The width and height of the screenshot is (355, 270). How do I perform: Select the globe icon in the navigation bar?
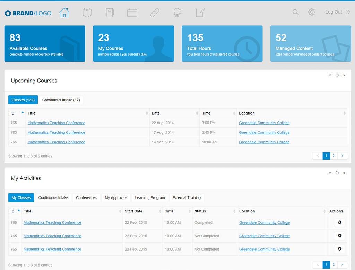[177, 13]
